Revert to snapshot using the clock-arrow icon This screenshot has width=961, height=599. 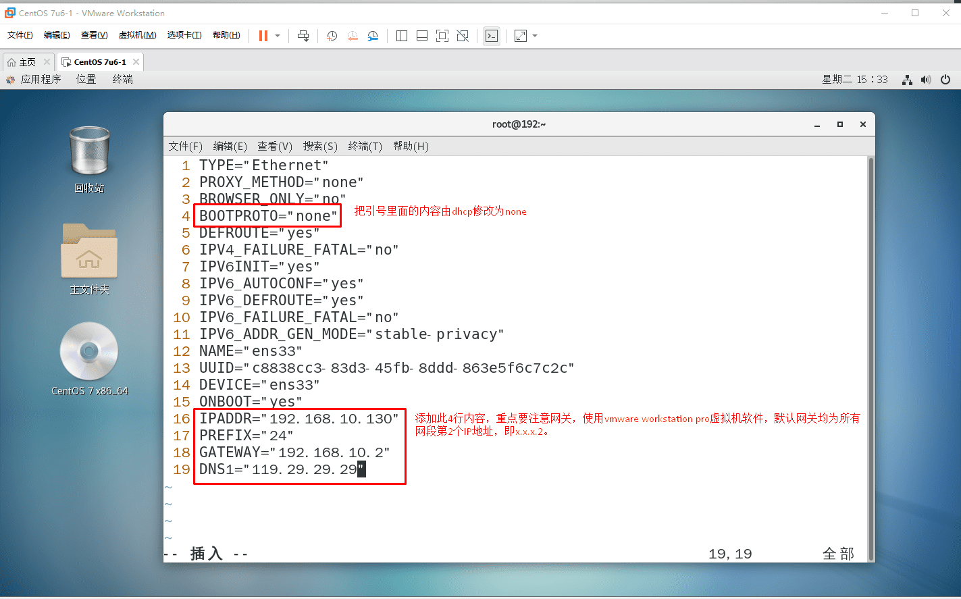(x=353, y=36)
